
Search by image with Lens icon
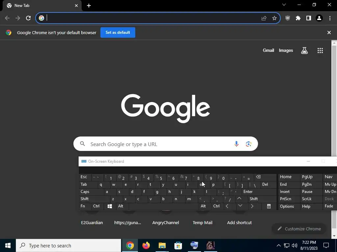[x=248, y=144]
